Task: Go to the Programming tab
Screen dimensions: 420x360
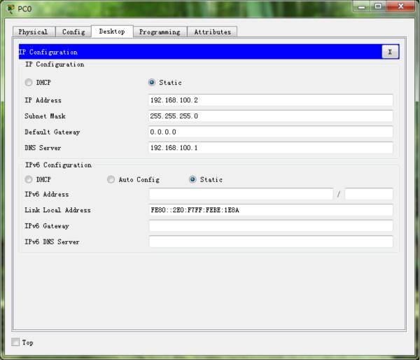Action: click(160, 32)
